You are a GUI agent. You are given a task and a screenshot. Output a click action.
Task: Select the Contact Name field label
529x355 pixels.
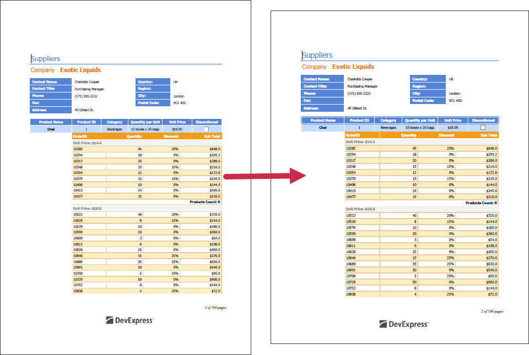46,80
